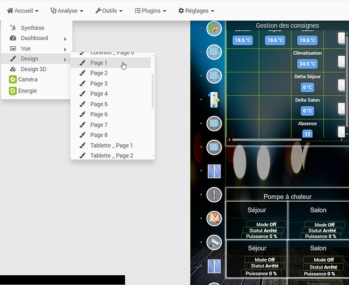Open Design 3D from the menu
Screen dimensions: 349x285
tap(37, 70)
